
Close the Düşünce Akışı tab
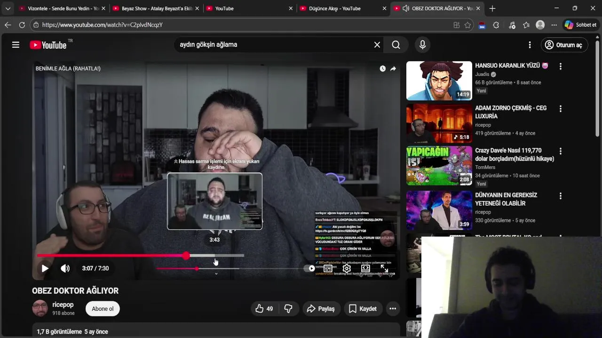[x=384, y=8]
